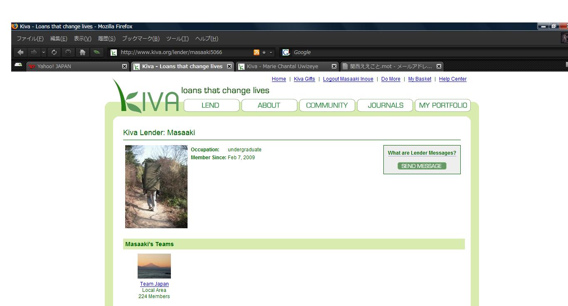568x306 pixels.
Task: Open the Team Japan link
Action: point(154,284)
